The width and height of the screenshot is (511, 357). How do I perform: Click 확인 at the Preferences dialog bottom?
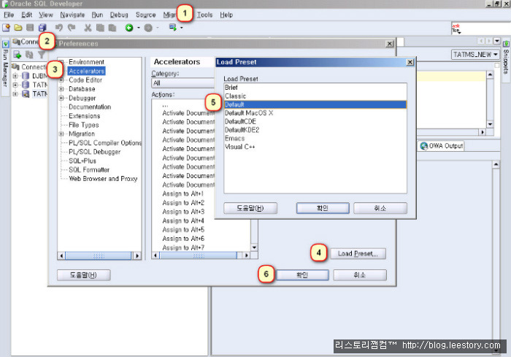click(x=302, y=275)
